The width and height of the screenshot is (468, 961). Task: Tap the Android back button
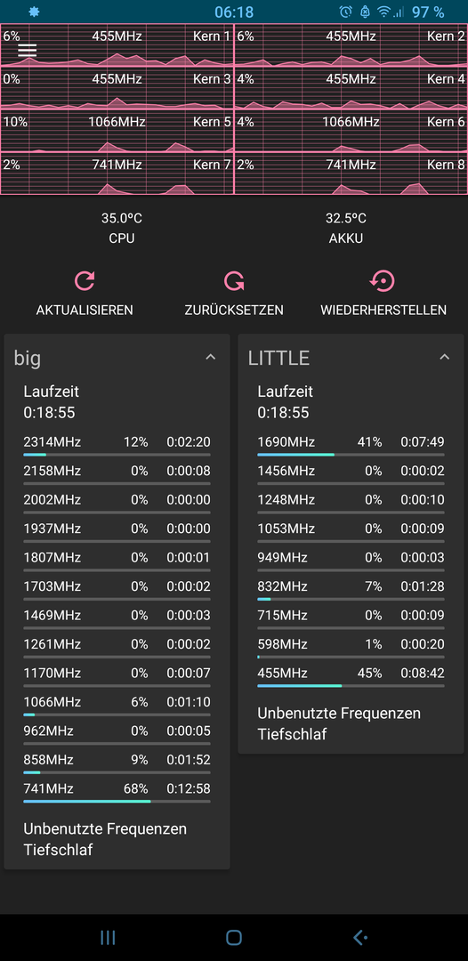coord(360,937)
